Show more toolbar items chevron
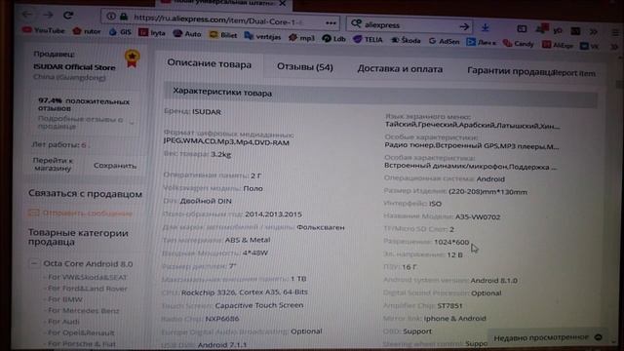Screen dimensions: 624x351 594,31
